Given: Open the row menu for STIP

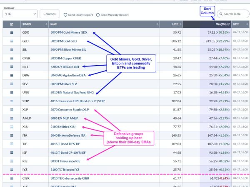Looking at the screenshot, I should click(12, 101).
